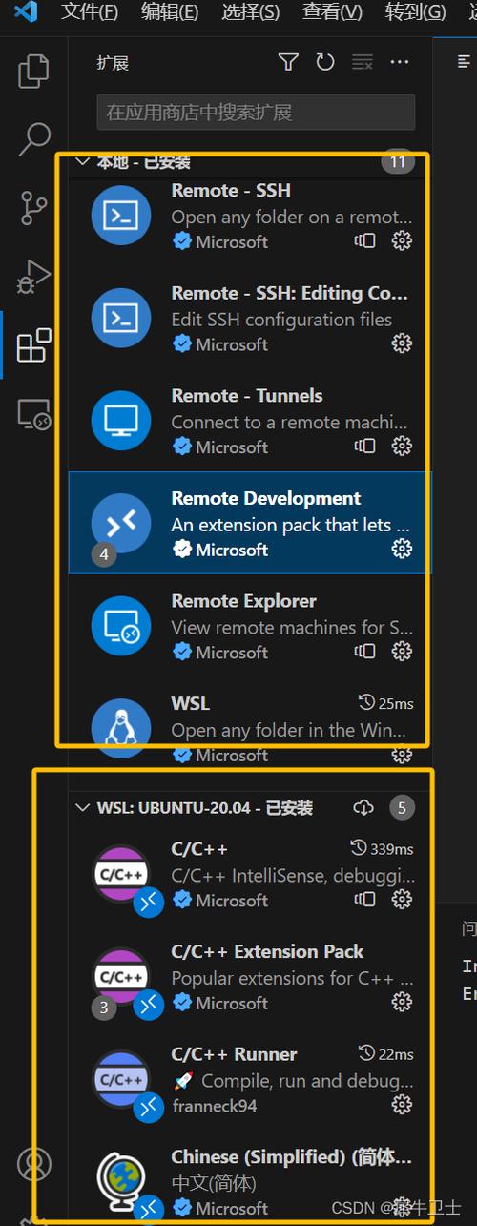Viewport: 477px width, 1226px height.
Task: Click the filter extensions funnel icon
Action: [x=288, y=62]
